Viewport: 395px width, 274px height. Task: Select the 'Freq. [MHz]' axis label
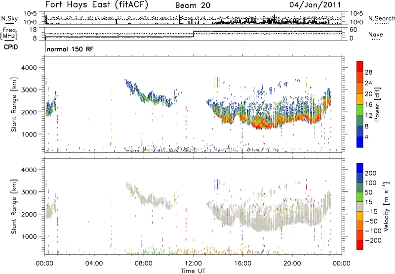pos(9,34)
